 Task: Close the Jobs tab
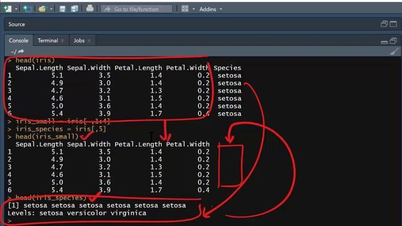89,41
